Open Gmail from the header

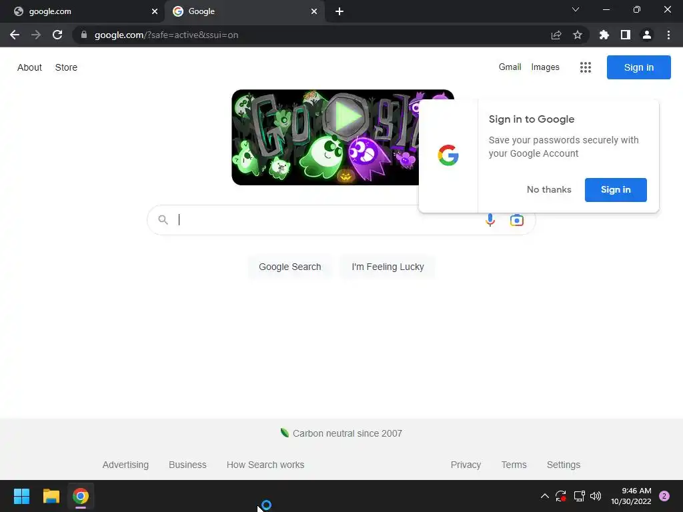(x=510, y=67)
